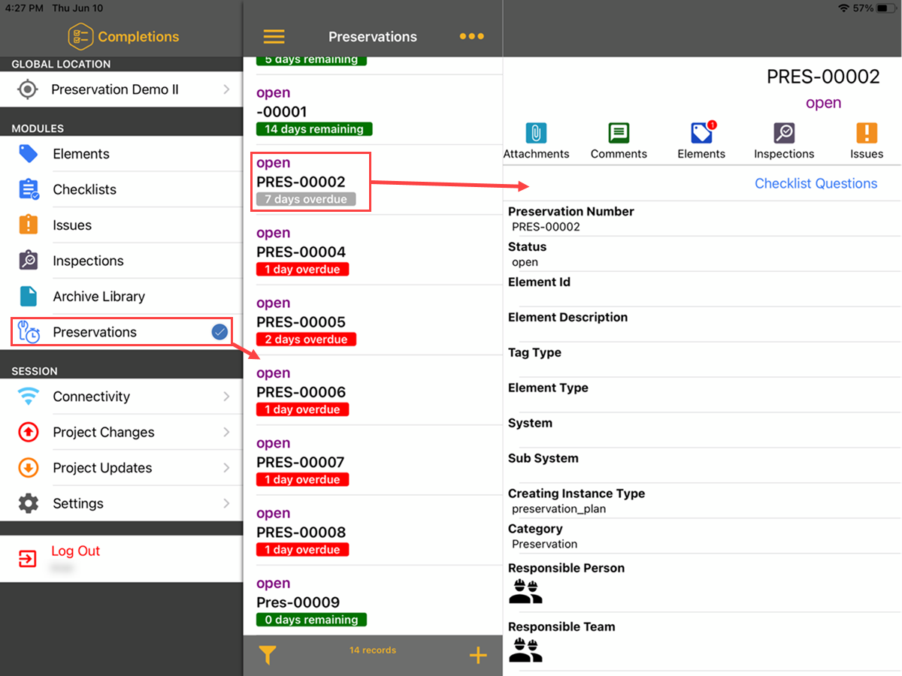Select record PRES-00005 in the list
Viewport: 902px width, 676px height.
coord(373,321)
